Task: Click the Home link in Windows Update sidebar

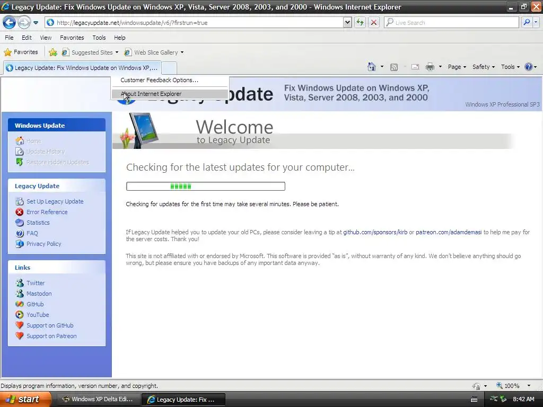Action: pos(33,141)
